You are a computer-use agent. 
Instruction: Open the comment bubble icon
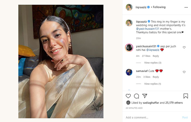136,96
